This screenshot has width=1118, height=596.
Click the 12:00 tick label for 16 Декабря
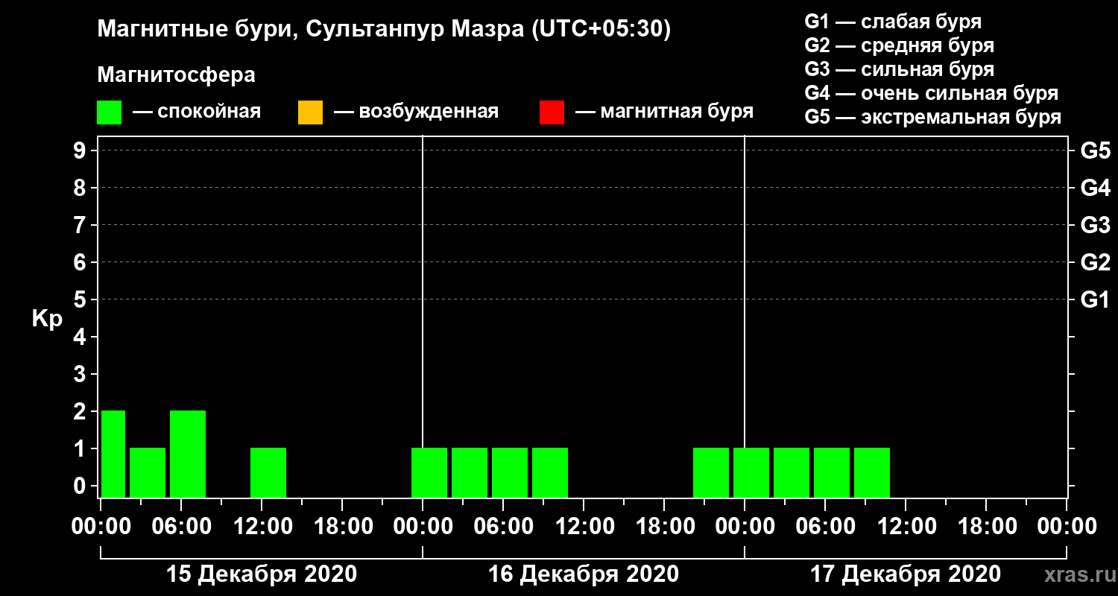(584, 526)
